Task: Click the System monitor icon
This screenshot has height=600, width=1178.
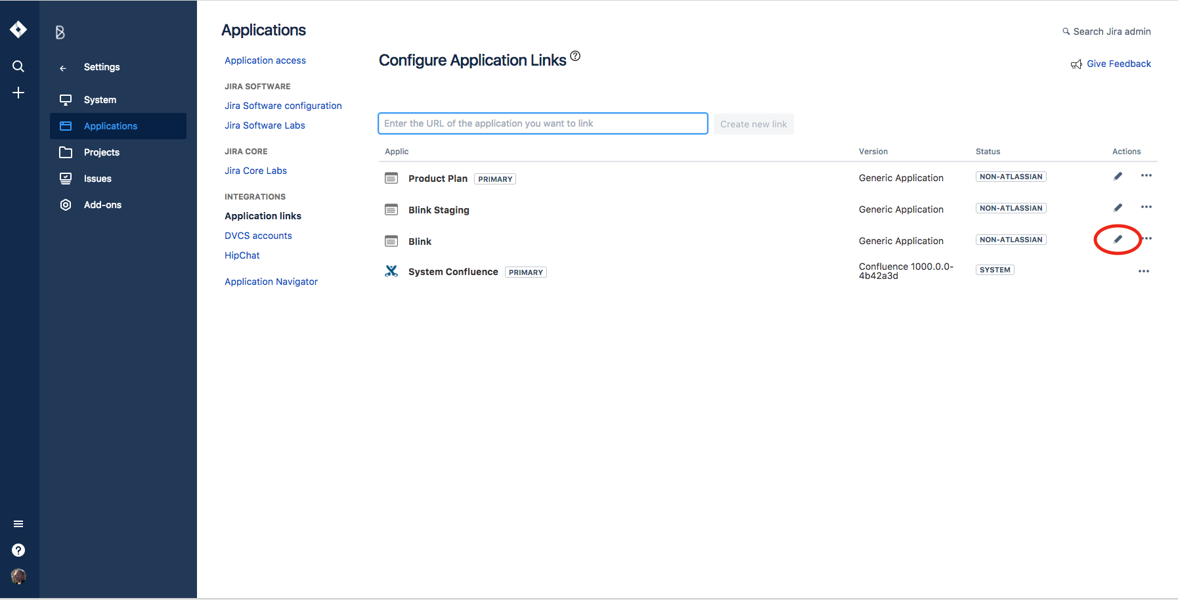Action: coord(66,100)
